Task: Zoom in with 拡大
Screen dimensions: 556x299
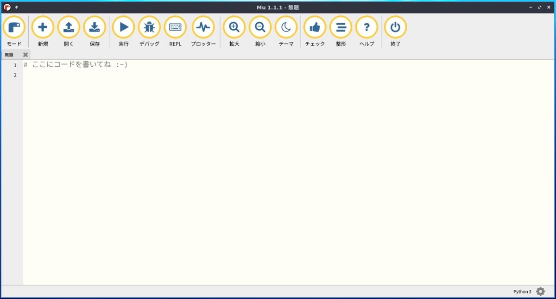Action: 234,32
